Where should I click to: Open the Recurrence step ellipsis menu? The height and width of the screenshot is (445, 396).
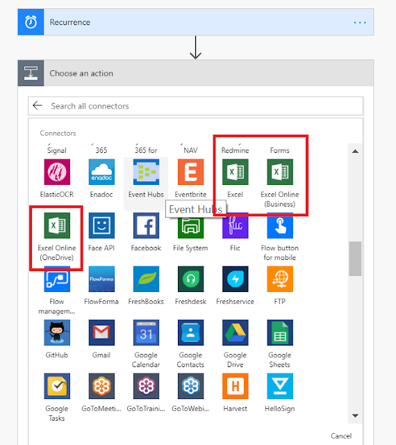point(360,22)
